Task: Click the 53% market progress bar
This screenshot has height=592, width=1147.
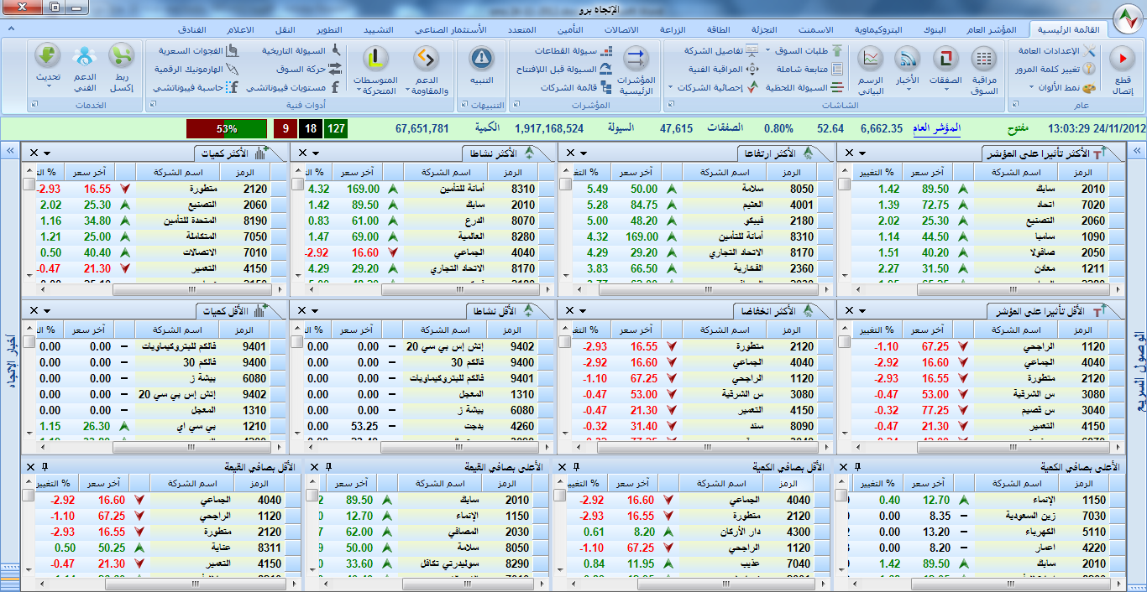Action: point(227,129)
